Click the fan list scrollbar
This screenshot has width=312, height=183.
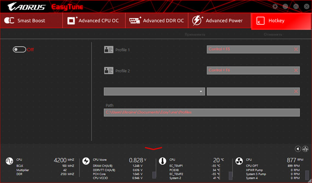[307, 175]
